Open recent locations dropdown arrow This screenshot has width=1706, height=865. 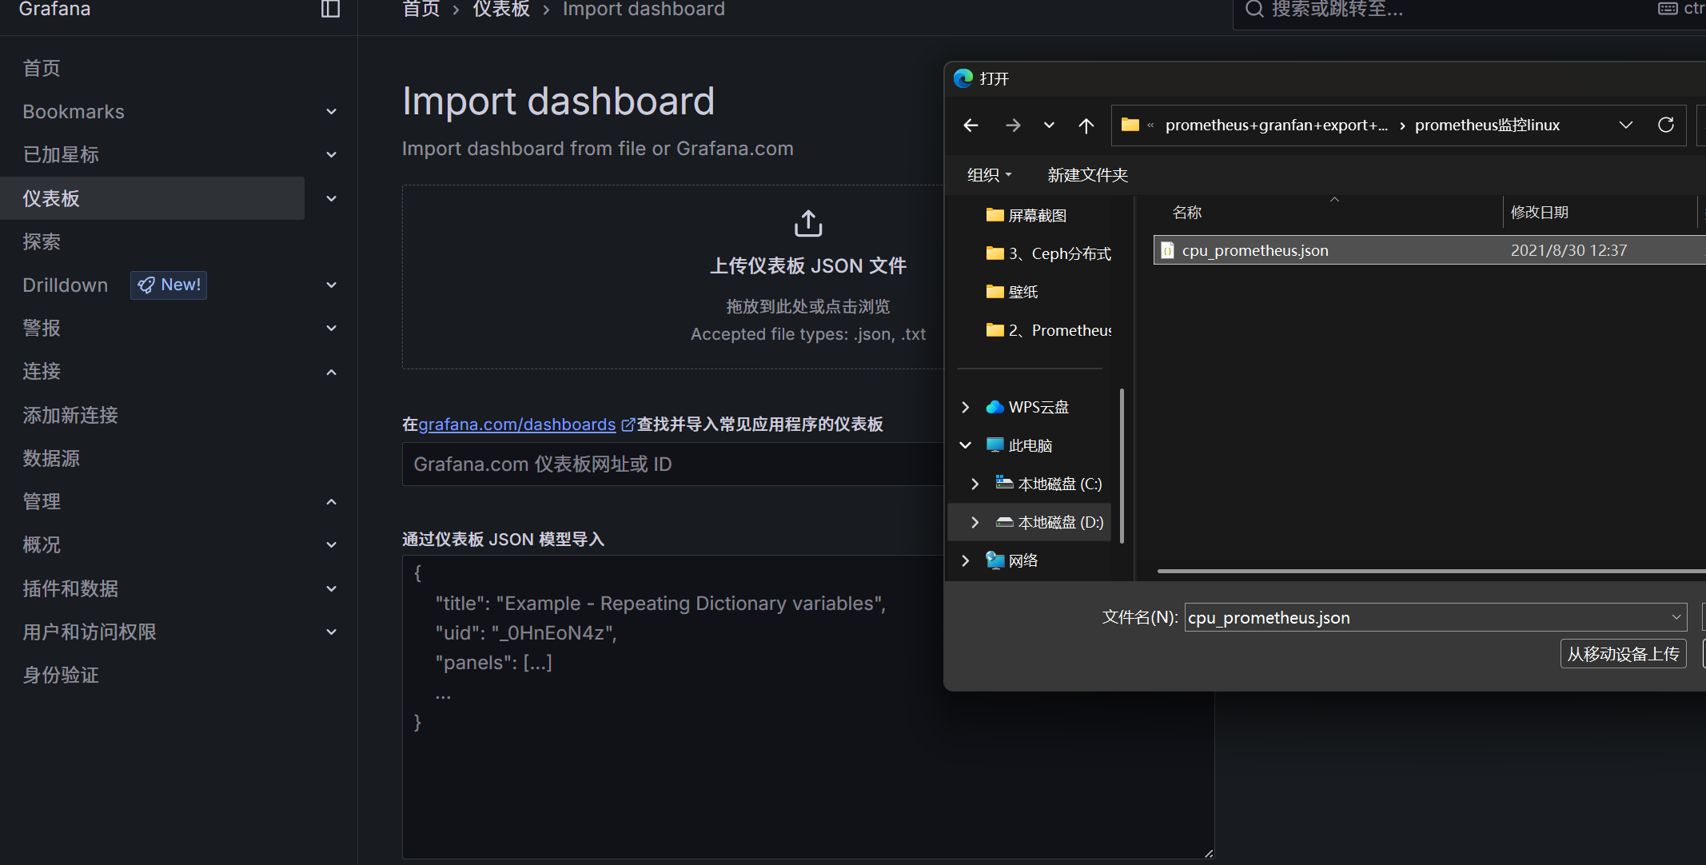point(1049,126)
